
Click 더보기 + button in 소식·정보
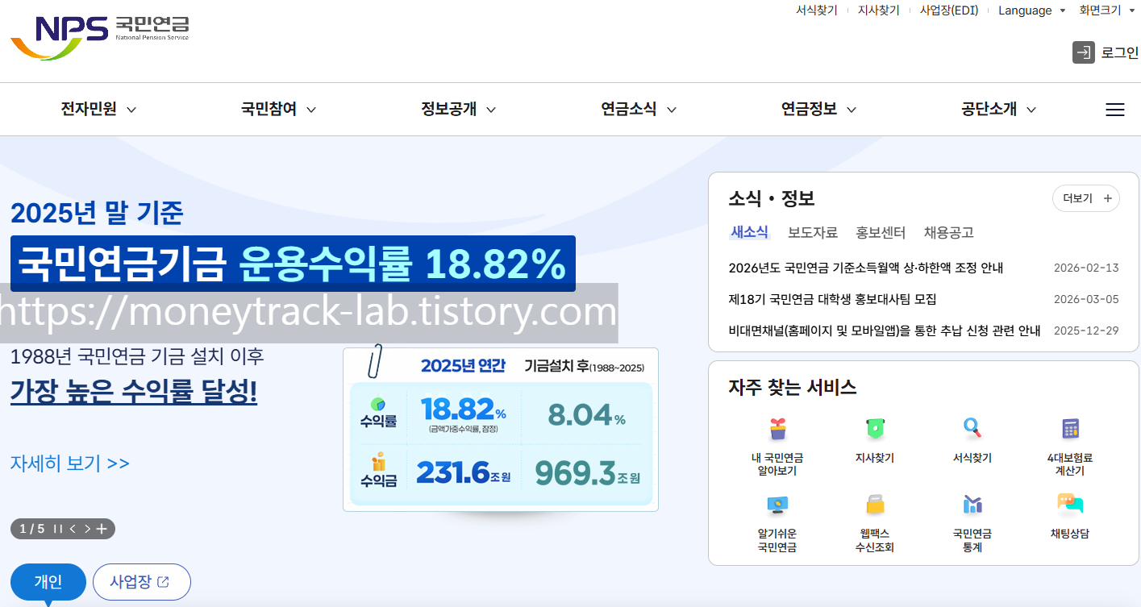click(x=1086, y=198)
